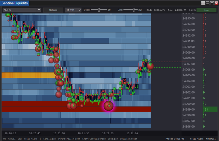The image size is (219, 141).
Task: Click the 18:22:24 time axis label
Action: [132, 133]
